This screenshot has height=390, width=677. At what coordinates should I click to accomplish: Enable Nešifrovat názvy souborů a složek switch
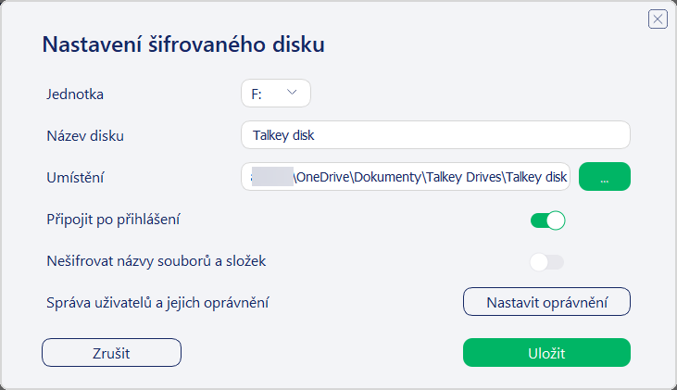[547, 262]
